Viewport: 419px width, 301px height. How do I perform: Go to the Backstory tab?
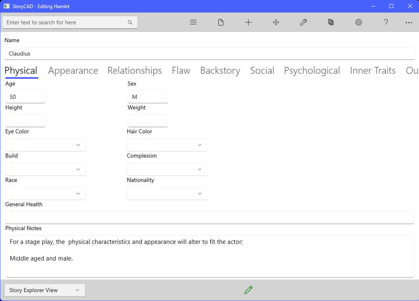(x=220, y=71)
